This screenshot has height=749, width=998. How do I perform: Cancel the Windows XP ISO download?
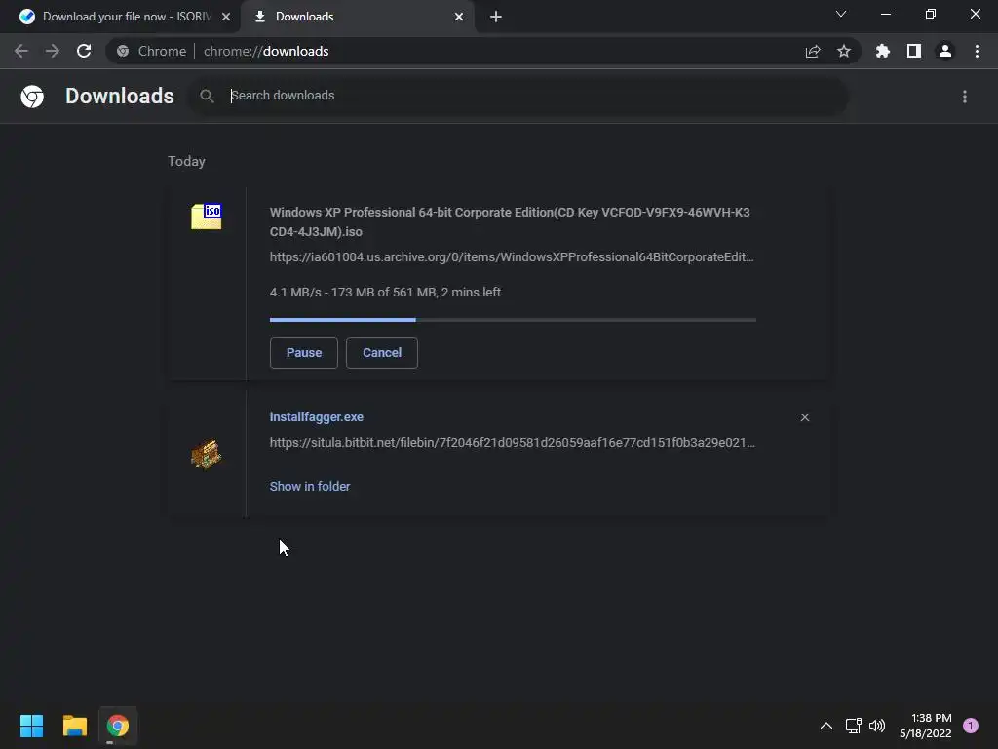click(x=382, y=353)
